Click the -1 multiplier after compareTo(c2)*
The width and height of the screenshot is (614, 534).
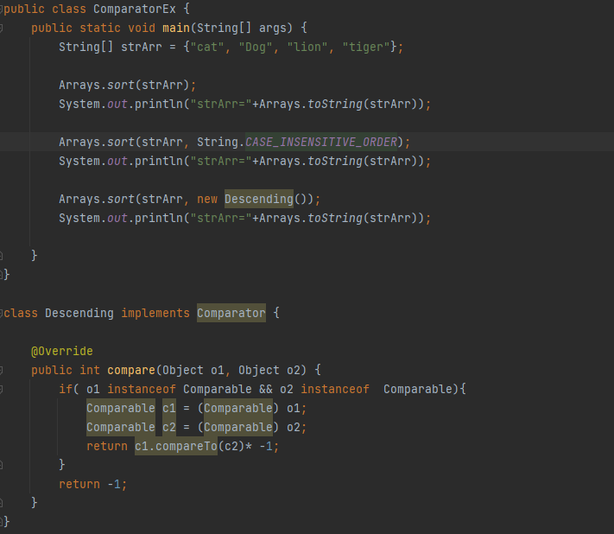pos(265,446)
